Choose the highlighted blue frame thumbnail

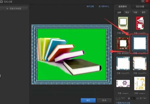click(x=139, y=43)
